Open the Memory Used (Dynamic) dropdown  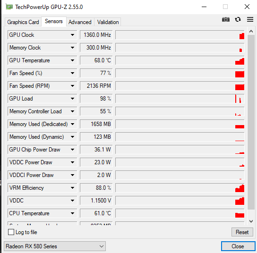[42, 137]
